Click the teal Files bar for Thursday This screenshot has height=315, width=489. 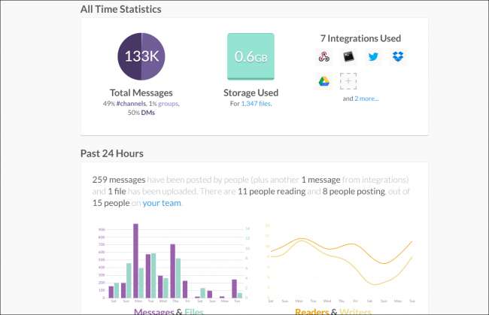178,279
